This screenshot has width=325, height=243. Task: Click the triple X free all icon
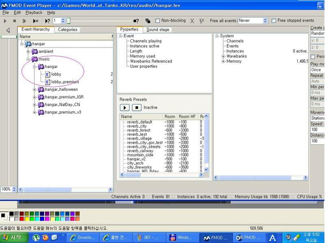[x=201, y=21]
